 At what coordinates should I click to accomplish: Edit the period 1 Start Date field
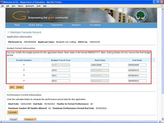100,65
